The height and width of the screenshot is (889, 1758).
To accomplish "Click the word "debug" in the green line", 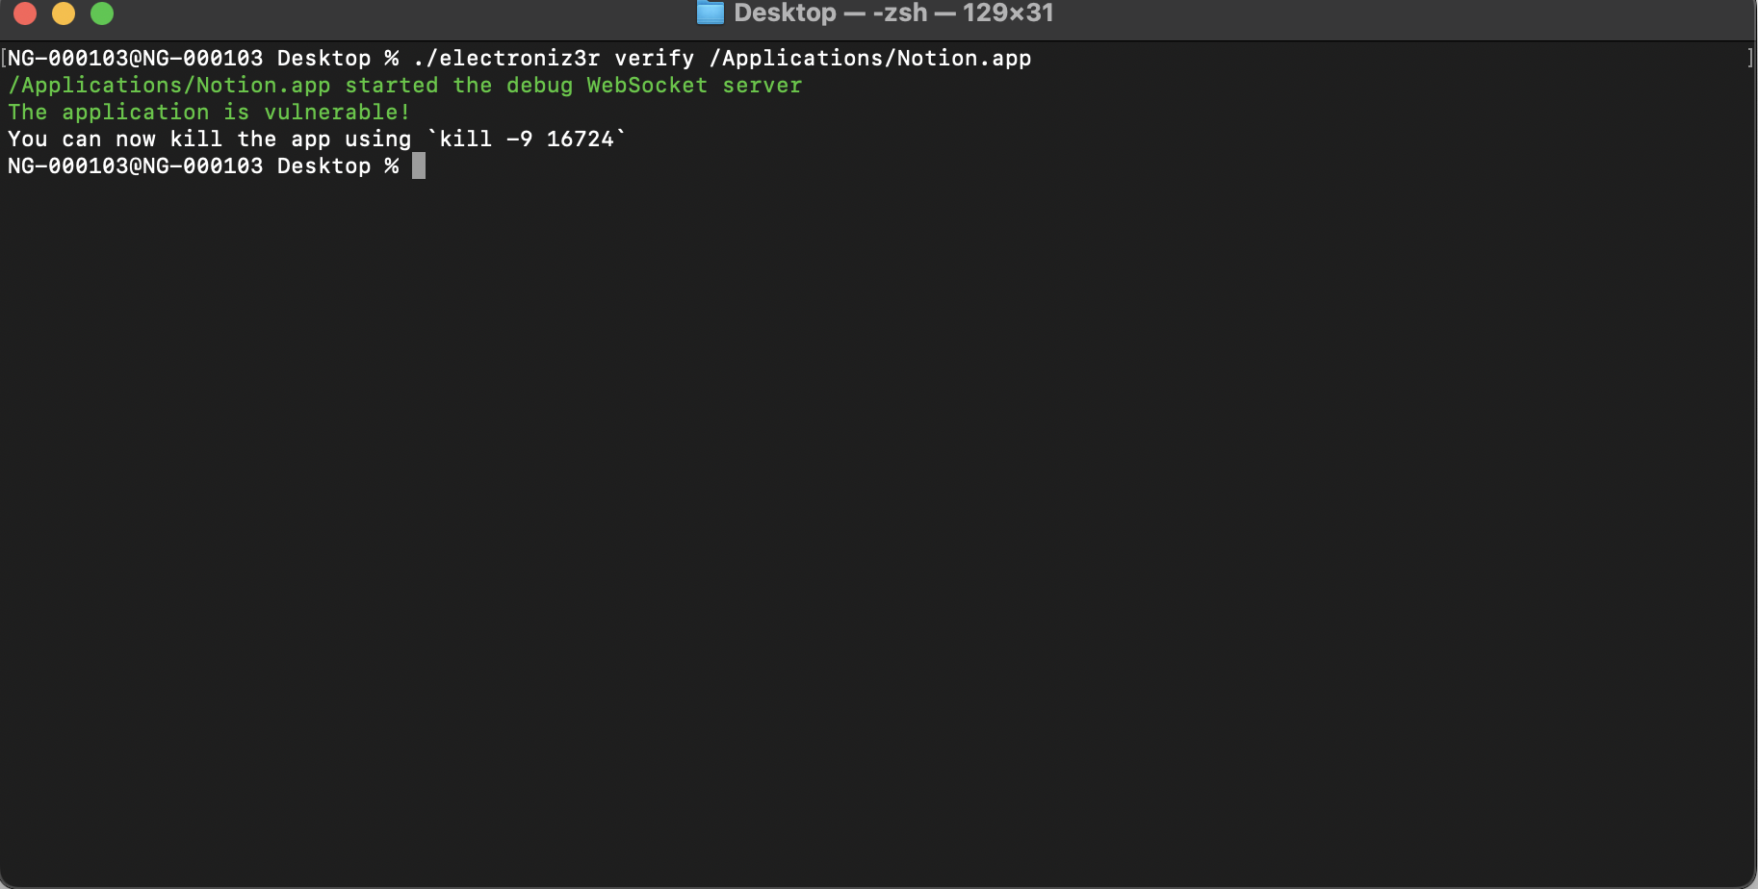I will pyautogui.click(x=539, y=85).
